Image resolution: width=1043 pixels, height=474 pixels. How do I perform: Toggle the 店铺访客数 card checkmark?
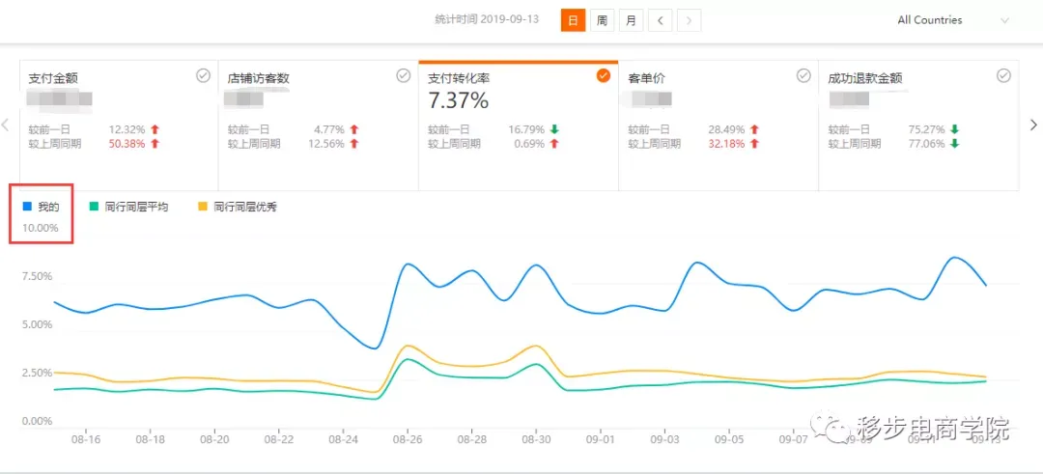click(x=403, y=76)
